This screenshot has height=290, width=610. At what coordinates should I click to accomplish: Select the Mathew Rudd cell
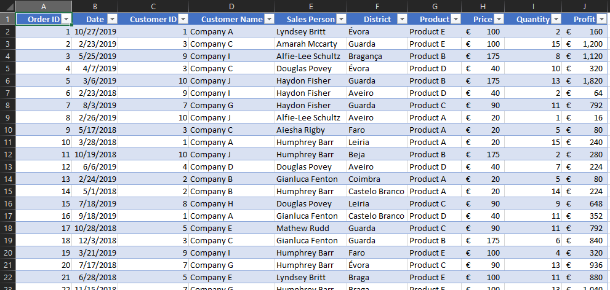point(311,228)
